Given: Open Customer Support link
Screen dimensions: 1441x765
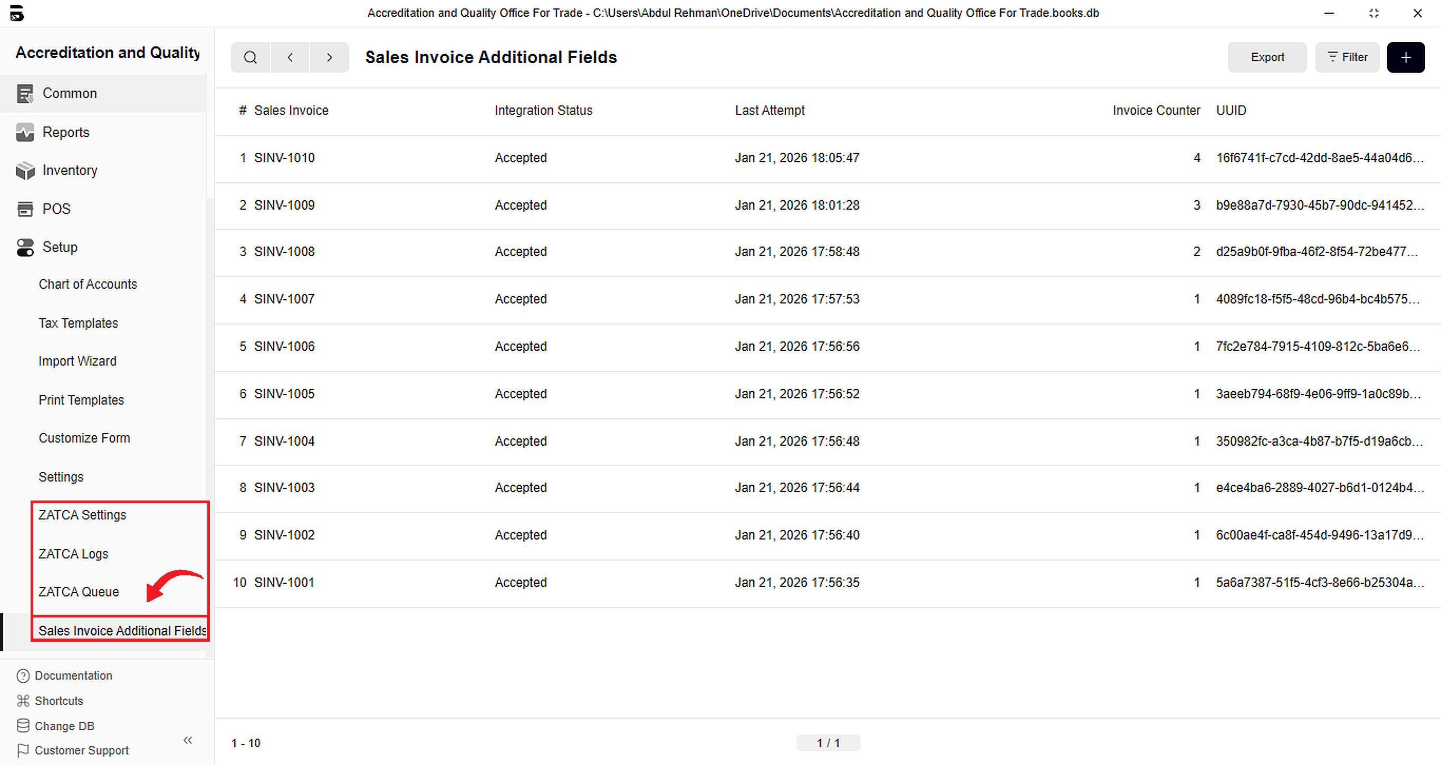Looking at the screenshot, I should click(x=82, y=750).
